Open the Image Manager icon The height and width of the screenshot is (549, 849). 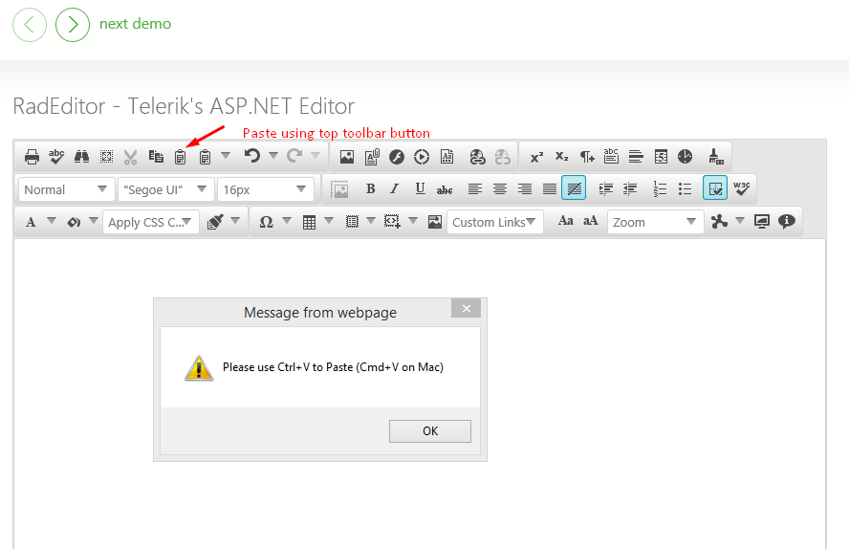[x=347, y=157]
